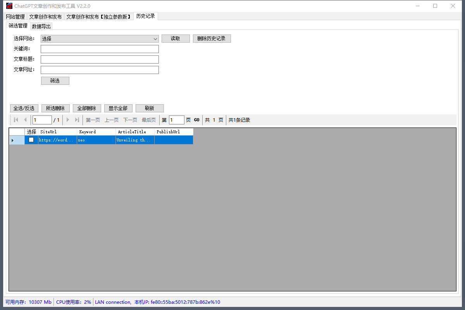The height and width of the screenshot is (310, 465).
Task: Click the 全选/反选 button
Action: pos(24,108)
